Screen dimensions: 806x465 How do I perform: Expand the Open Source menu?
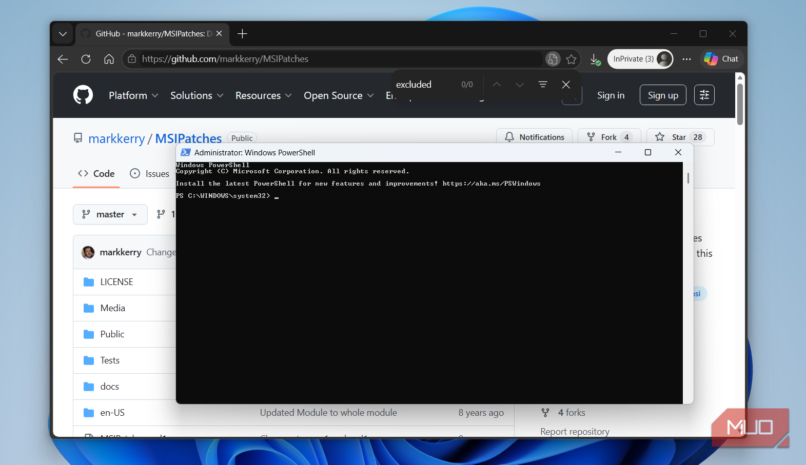339,96
